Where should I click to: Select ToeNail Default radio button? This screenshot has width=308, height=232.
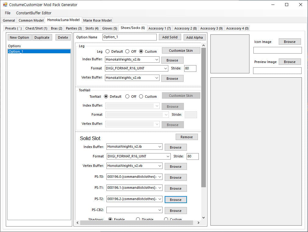pyautogui.click(x=106, y=97)
